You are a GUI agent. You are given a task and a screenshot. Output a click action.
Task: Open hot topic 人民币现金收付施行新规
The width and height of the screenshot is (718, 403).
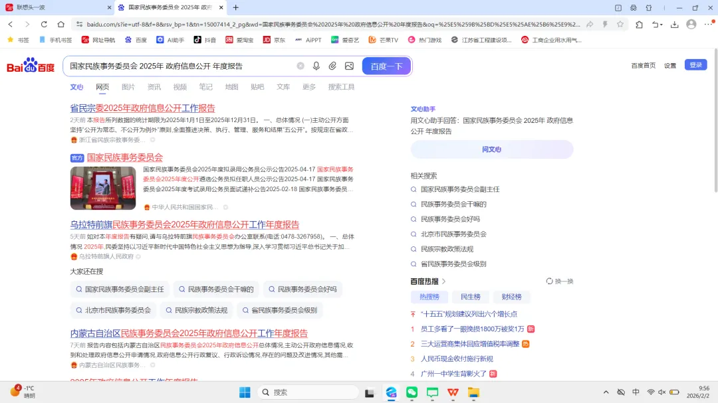(x=457, y=359)
